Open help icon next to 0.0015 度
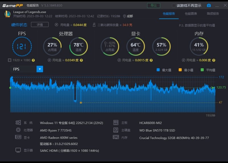 coord(151,60)
